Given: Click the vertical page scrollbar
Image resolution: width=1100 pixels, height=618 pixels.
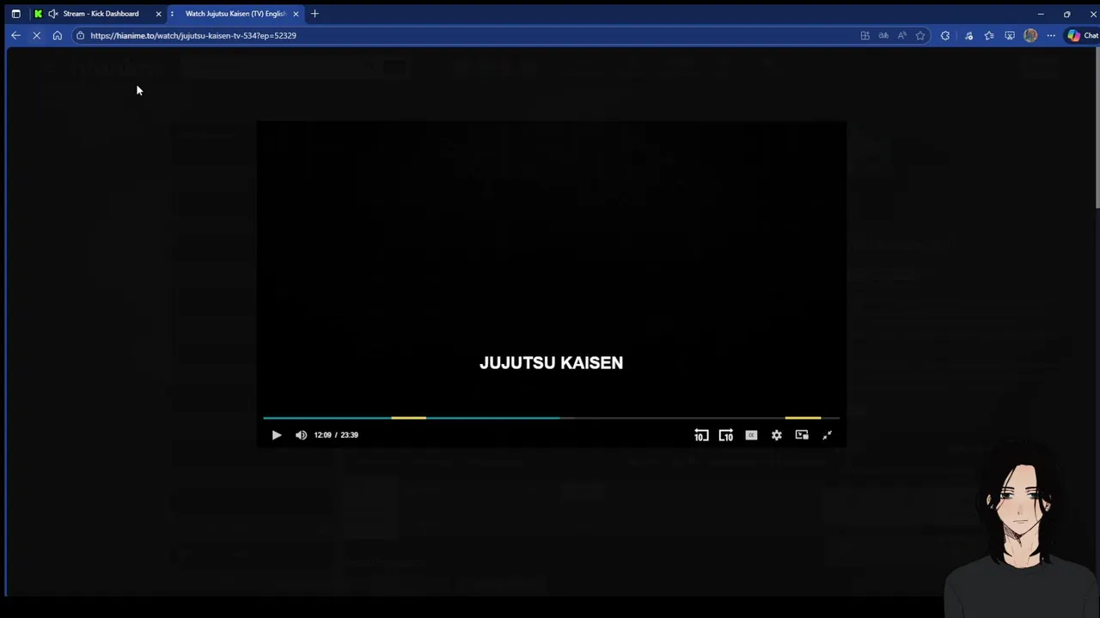Looking at the screenshot, I should [x=1097, y=129].
